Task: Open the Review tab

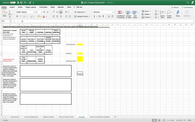Action: pyautogui.click(x=61, y=7)
